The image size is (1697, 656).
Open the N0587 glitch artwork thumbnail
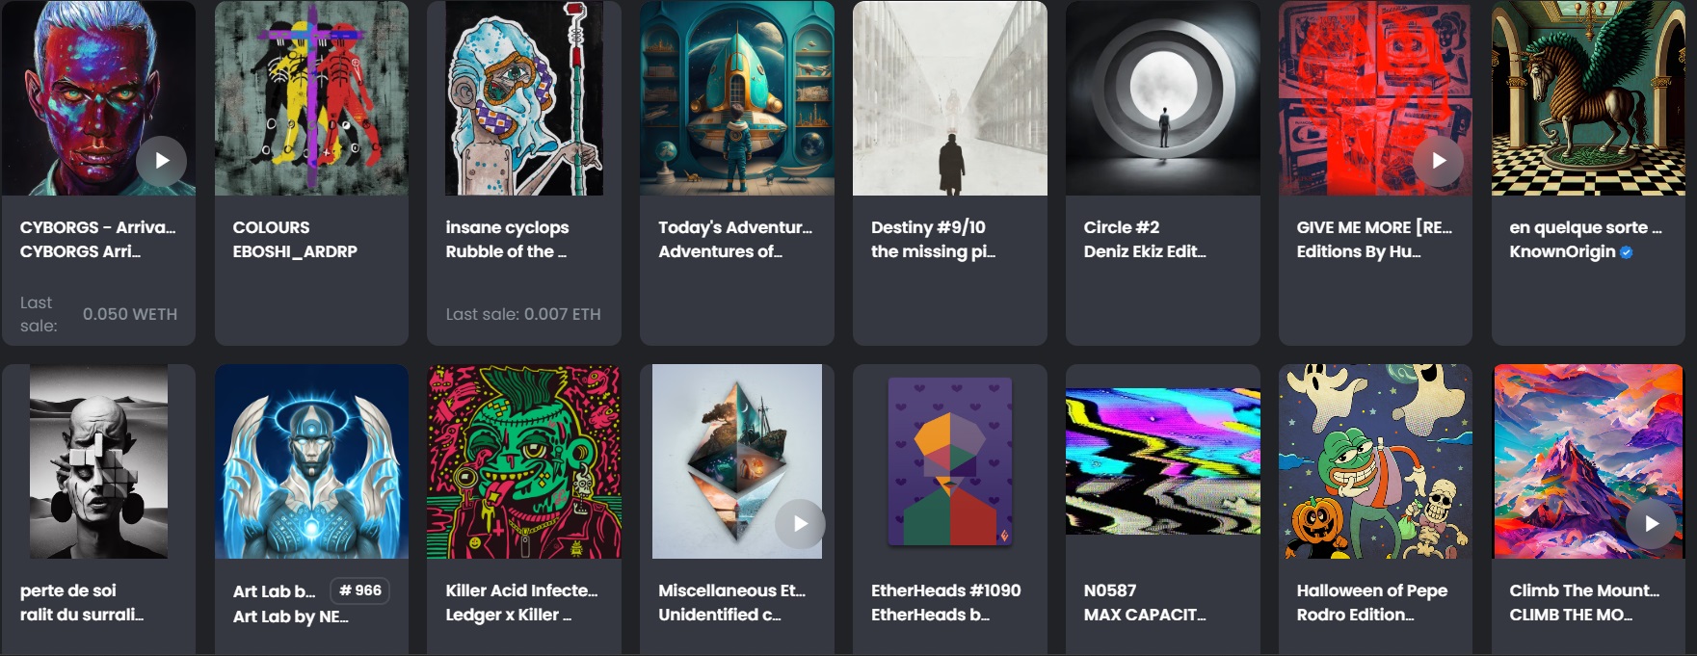pyautogui.click(x=1163, y=461)
